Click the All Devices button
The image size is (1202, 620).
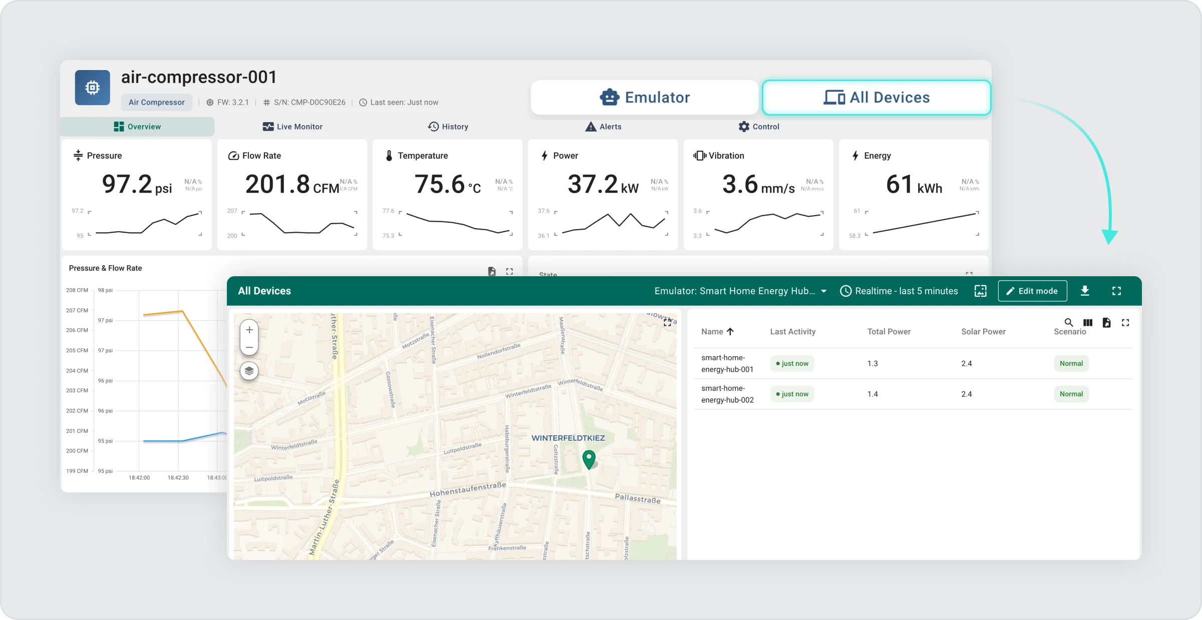click(x=876, y=97)
